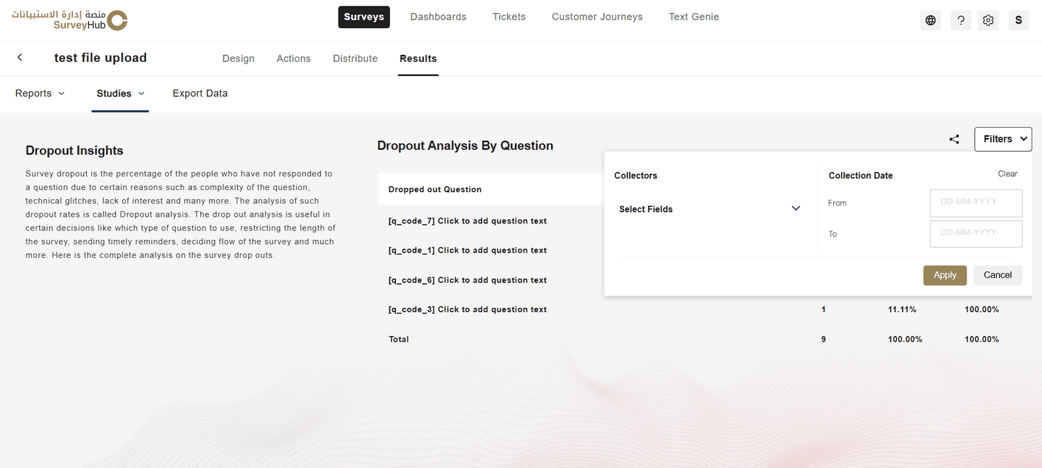Click the Collection Date label
The image size is (1042, 468).
tap(860, 176)
